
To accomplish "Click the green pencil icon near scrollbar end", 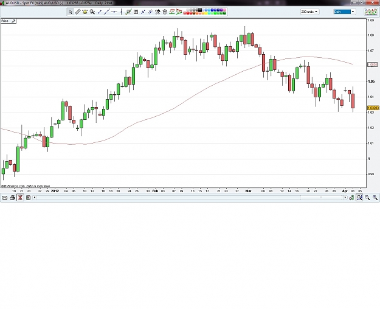I will [351, 198].
